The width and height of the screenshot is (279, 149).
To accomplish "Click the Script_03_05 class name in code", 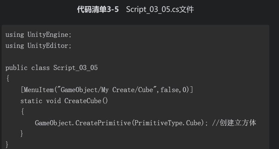I will pos(75,68).
